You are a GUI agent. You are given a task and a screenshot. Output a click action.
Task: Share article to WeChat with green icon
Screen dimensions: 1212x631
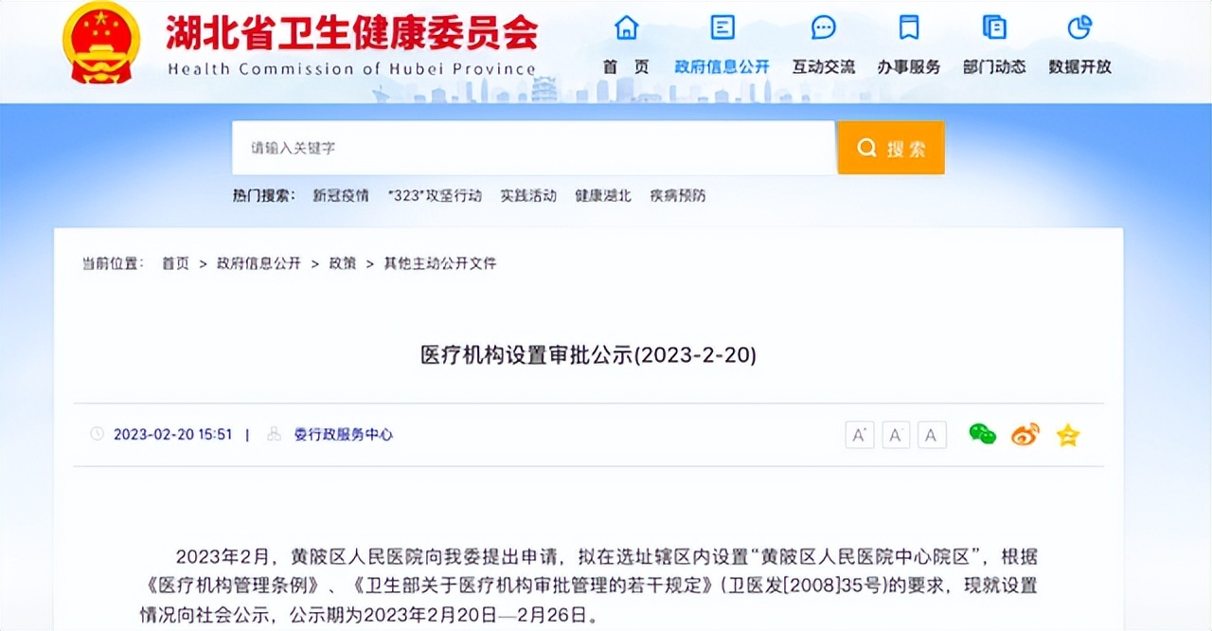pos(982,435)
